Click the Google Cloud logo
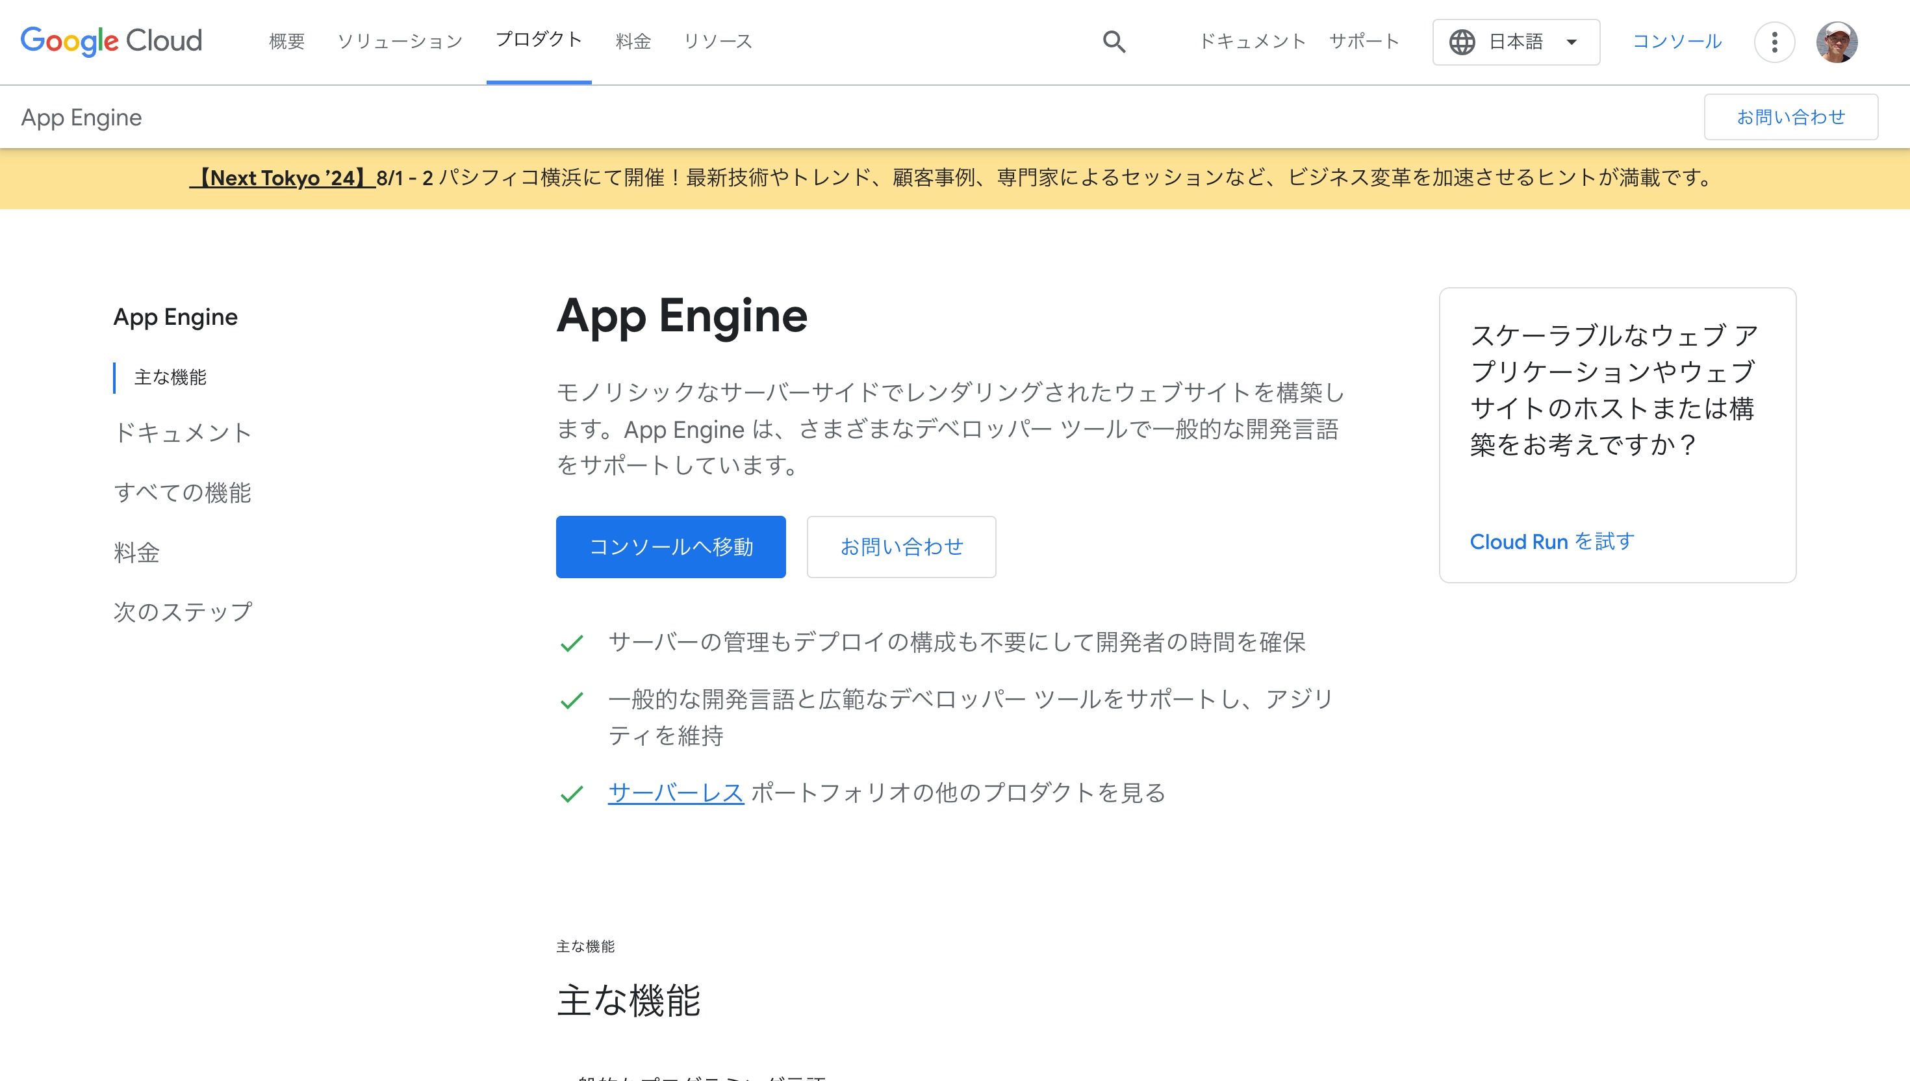 tap(111, 41)
